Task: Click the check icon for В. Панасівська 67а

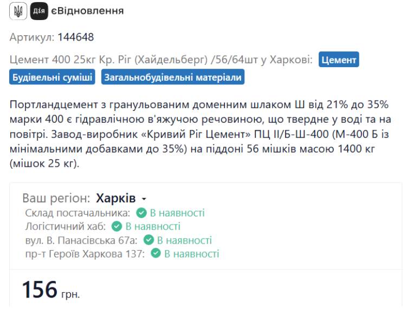Action: click(148, 240)
